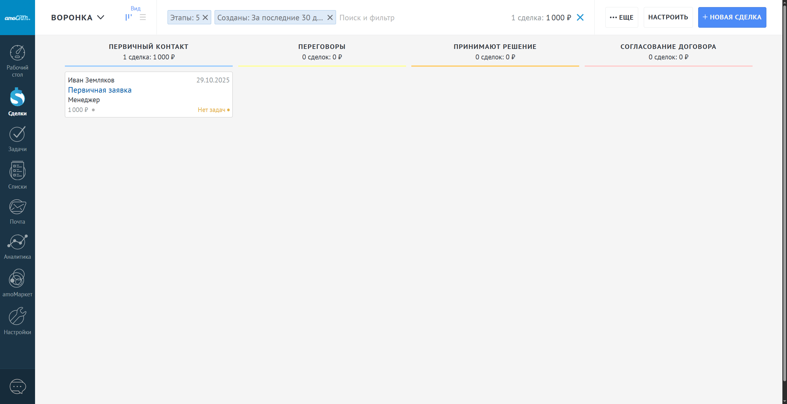Switch to pipeline kanban view
787x404 pixels.
pyautogui.click(x=129, y=17)
